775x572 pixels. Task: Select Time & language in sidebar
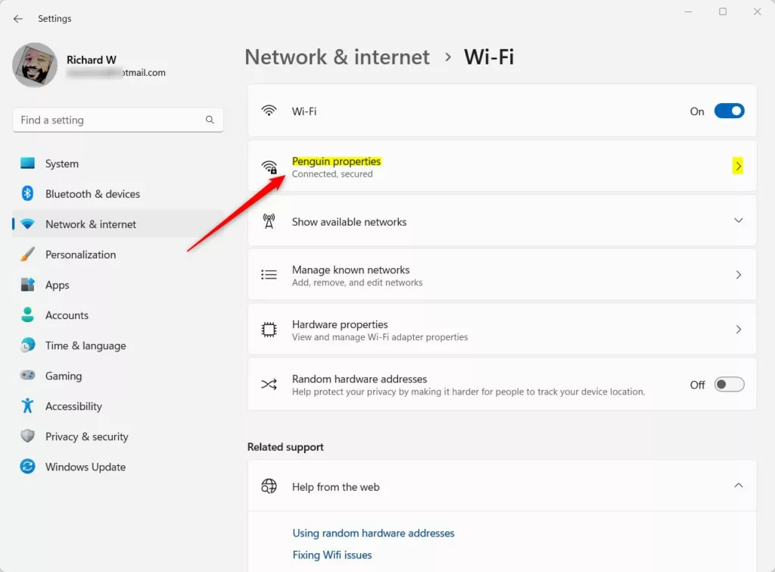pyautogui.click(x=85, y=345)
